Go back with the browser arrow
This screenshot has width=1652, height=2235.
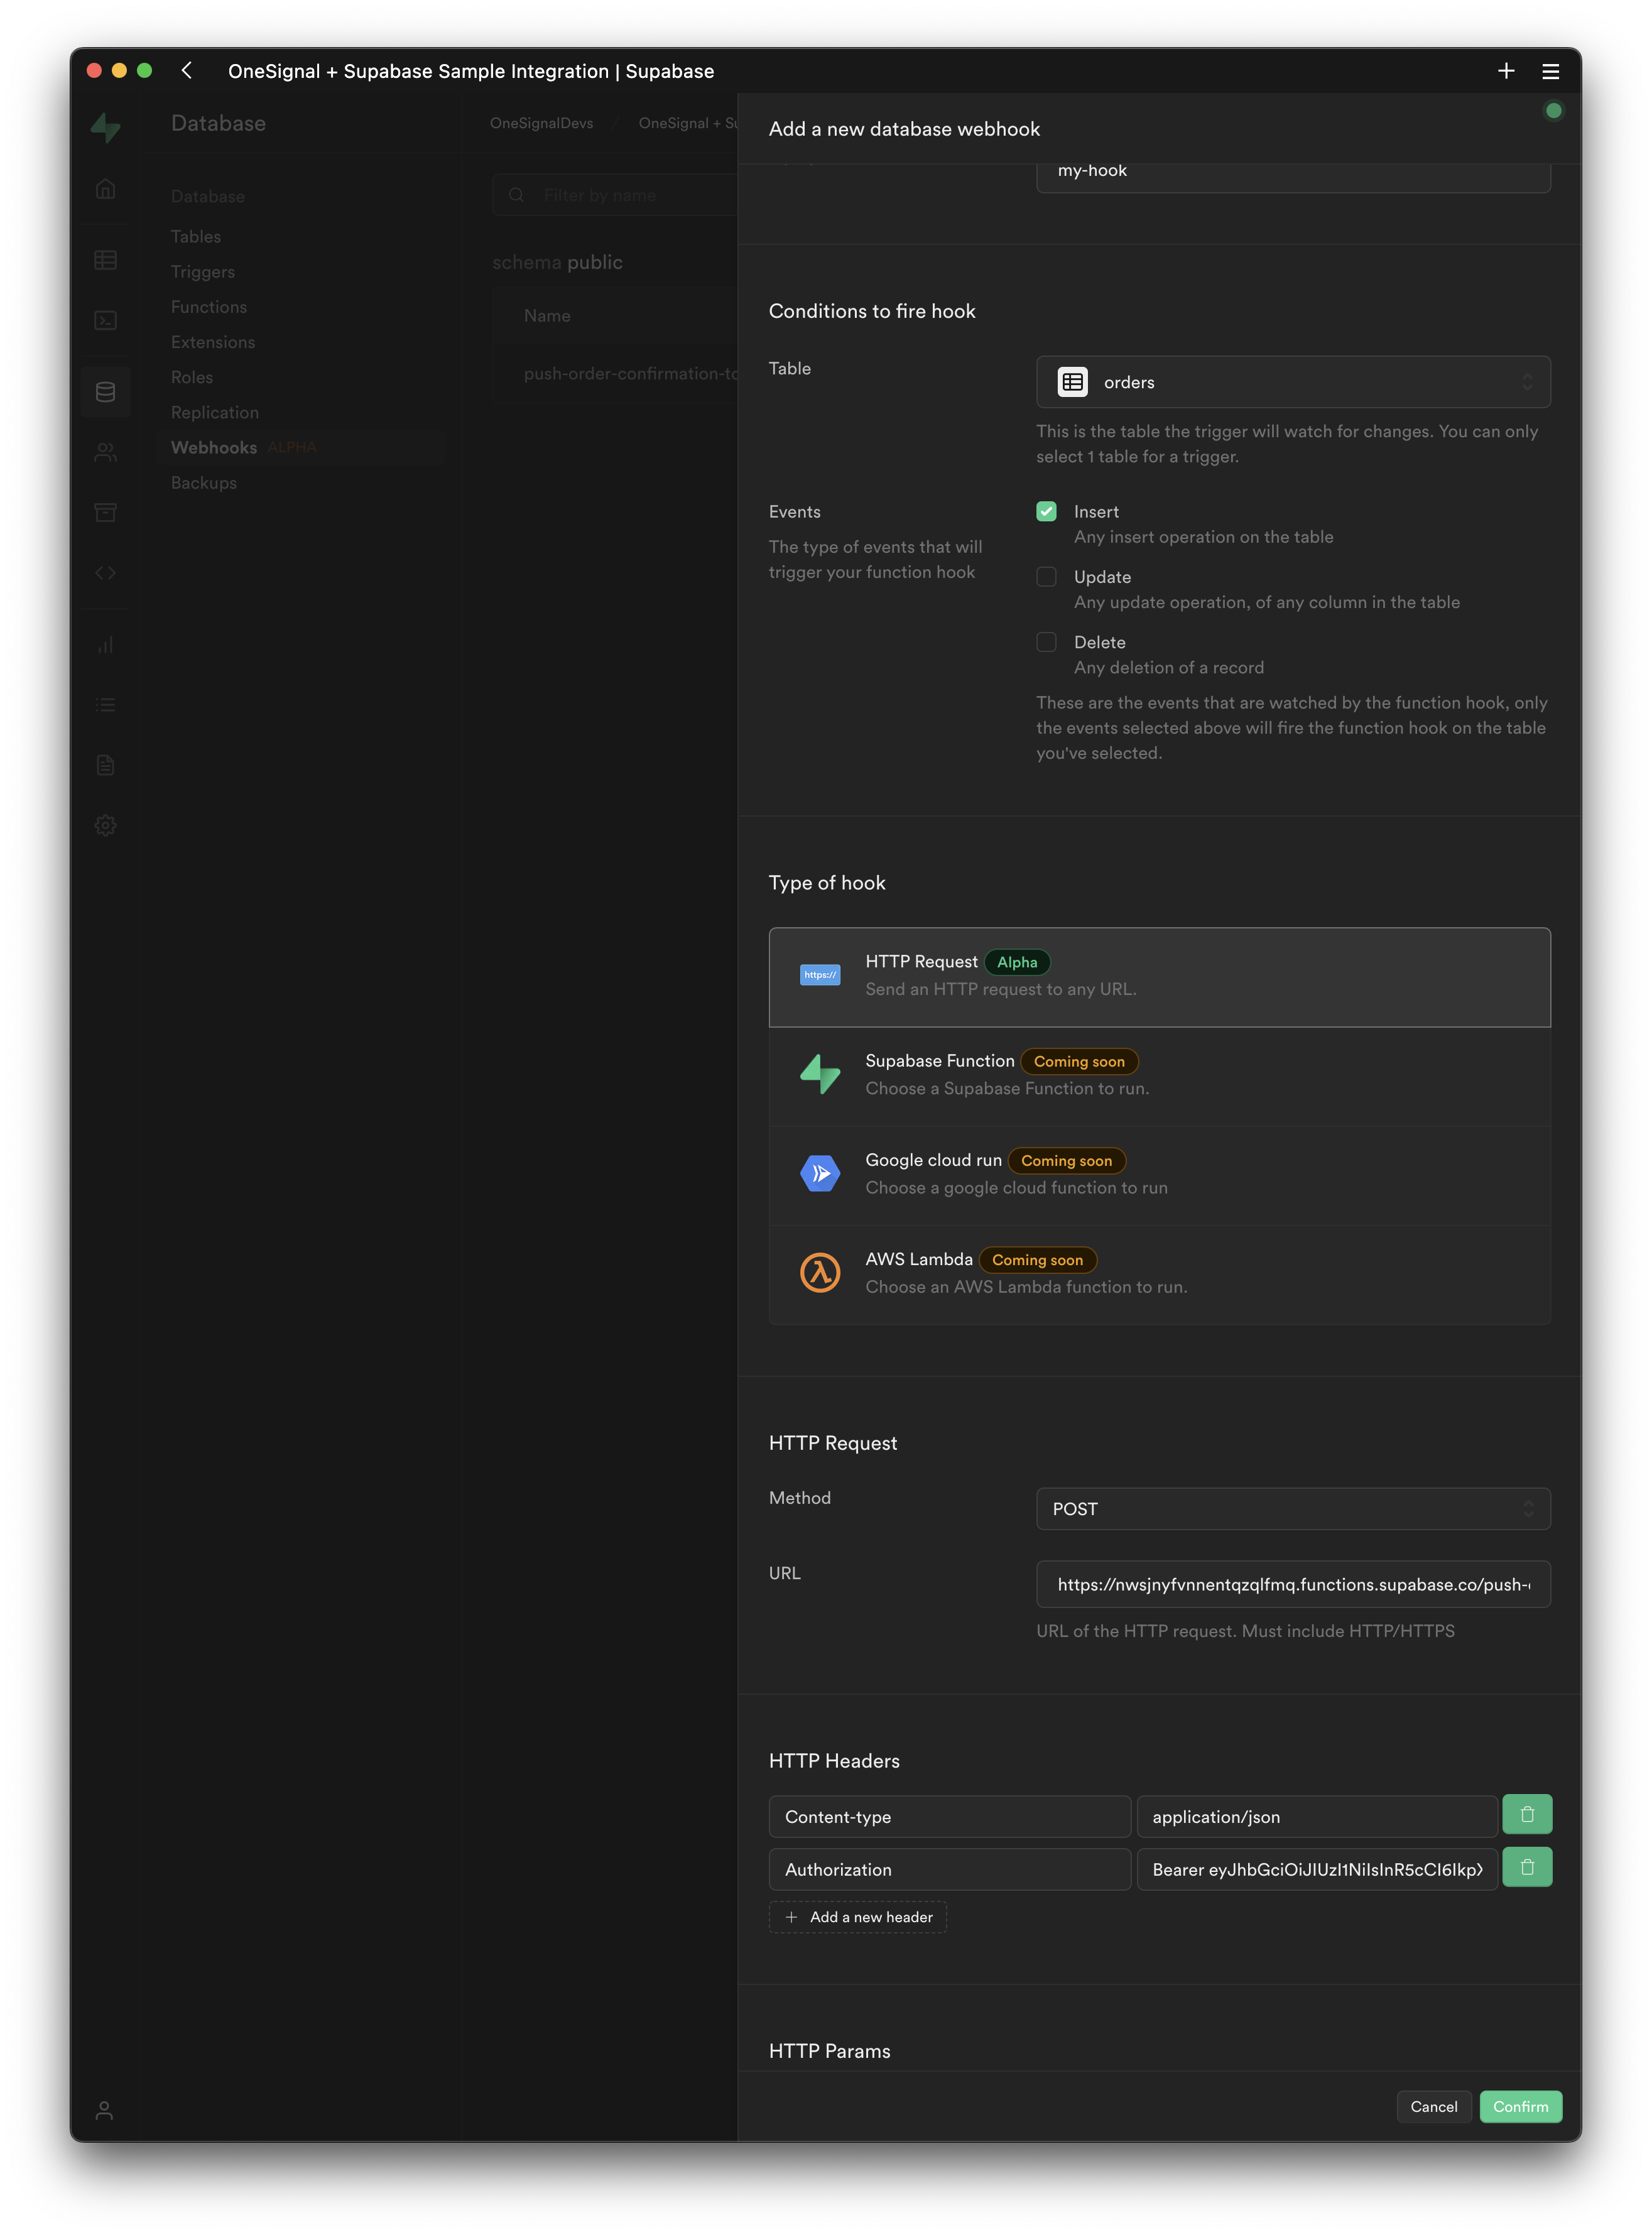pos(187,70)
